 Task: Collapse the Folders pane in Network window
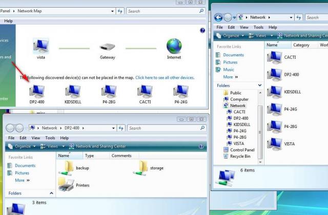[260, 85]
